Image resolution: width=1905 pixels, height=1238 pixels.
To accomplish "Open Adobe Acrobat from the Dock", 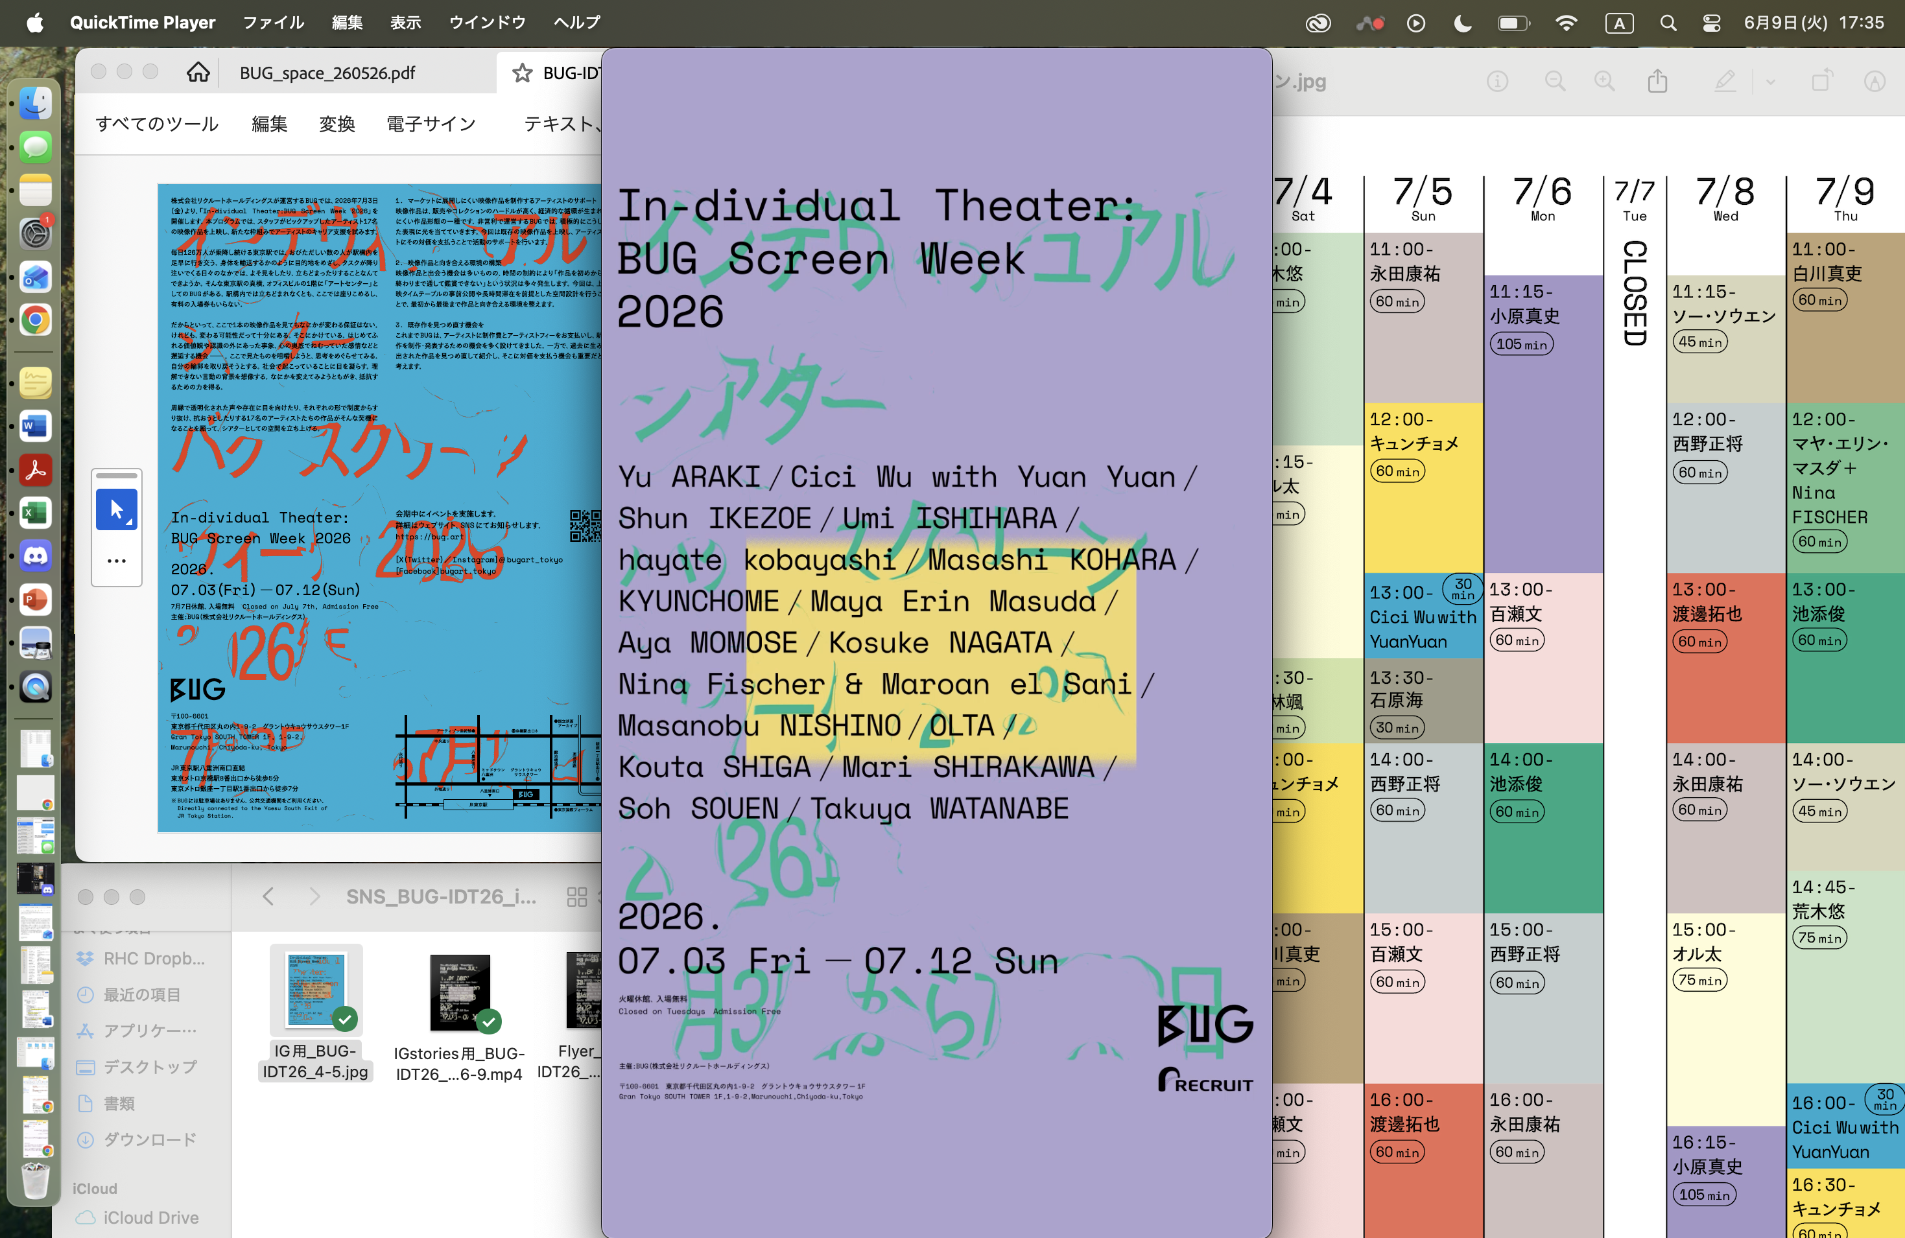I will click(35, 470).
